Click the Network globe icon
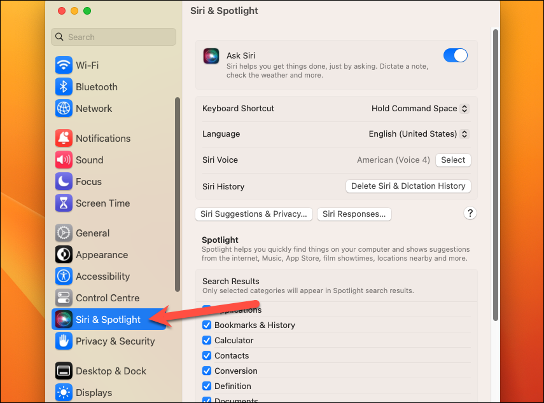This screenshot has width=544, height=403. 64,108
